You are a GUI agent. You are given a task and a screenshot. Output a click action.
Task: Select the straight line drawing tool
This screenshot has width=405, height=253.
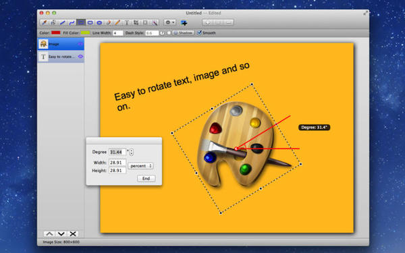(63, 23)
